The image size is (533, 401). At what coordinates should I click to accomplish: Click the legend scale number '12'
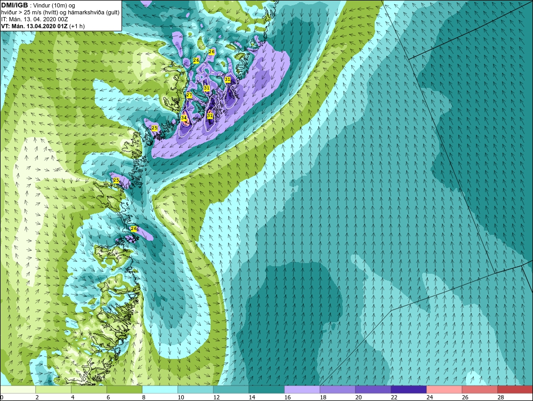pos(216,397)
